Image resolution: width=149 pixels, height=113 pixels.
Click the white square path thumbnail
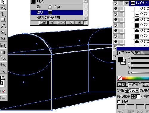(x=137, y=9)
